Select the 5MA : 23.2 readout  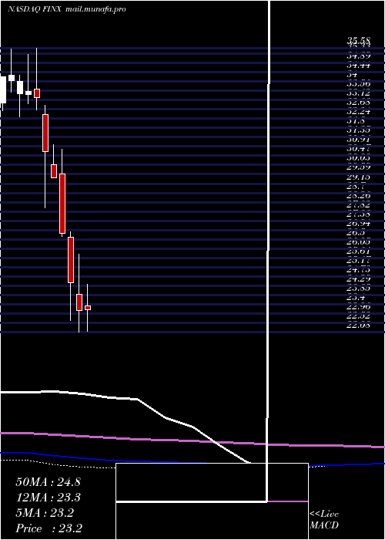point(45,513)
